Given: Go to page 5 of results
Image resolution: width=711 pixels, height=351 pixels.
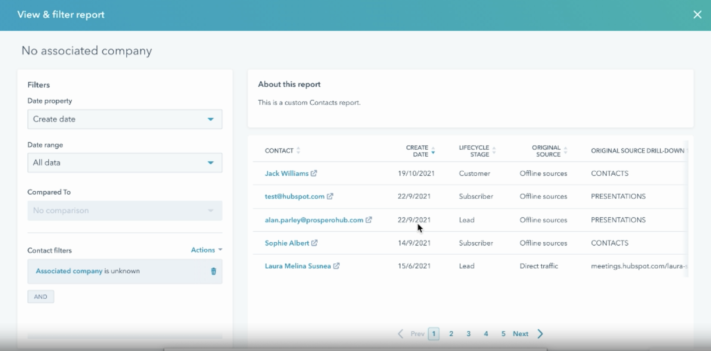Looking at the screenshot, I should tap(503, 334).
